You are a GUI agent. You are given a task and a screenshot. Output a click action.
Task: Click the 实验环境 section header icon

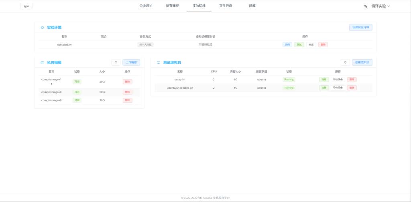point(43,28)
